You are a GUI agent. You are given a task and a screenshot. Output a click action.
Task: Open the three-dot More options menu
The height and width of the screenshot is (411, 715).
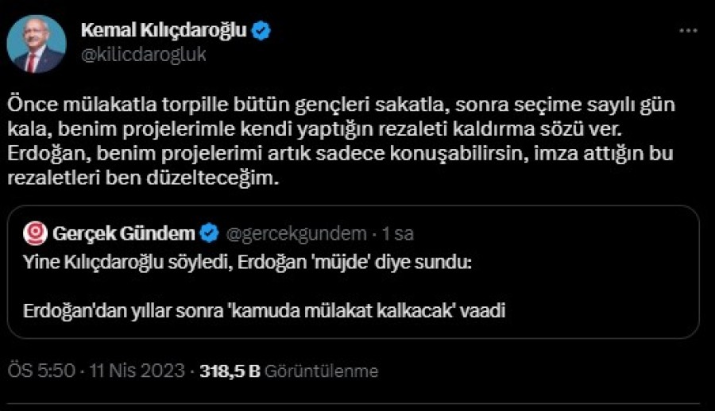coord(687,31)
